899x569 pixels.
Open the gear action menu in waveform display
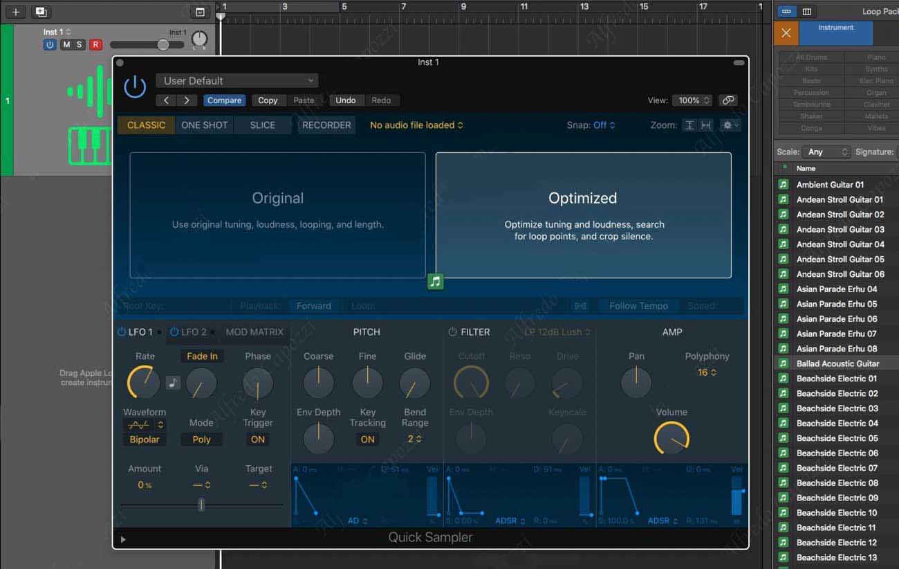click(730, 125)
